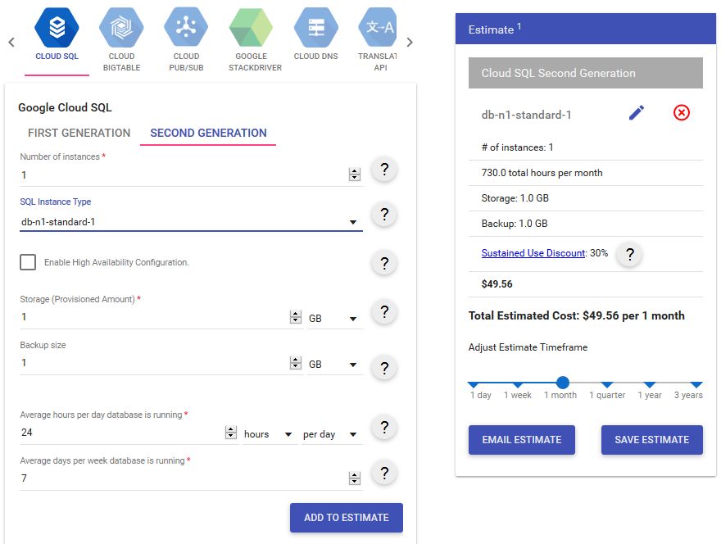Open help for Number of instances
Image resolution: width=721 pixels, height=544 pixels.
[x=384, y=170]
